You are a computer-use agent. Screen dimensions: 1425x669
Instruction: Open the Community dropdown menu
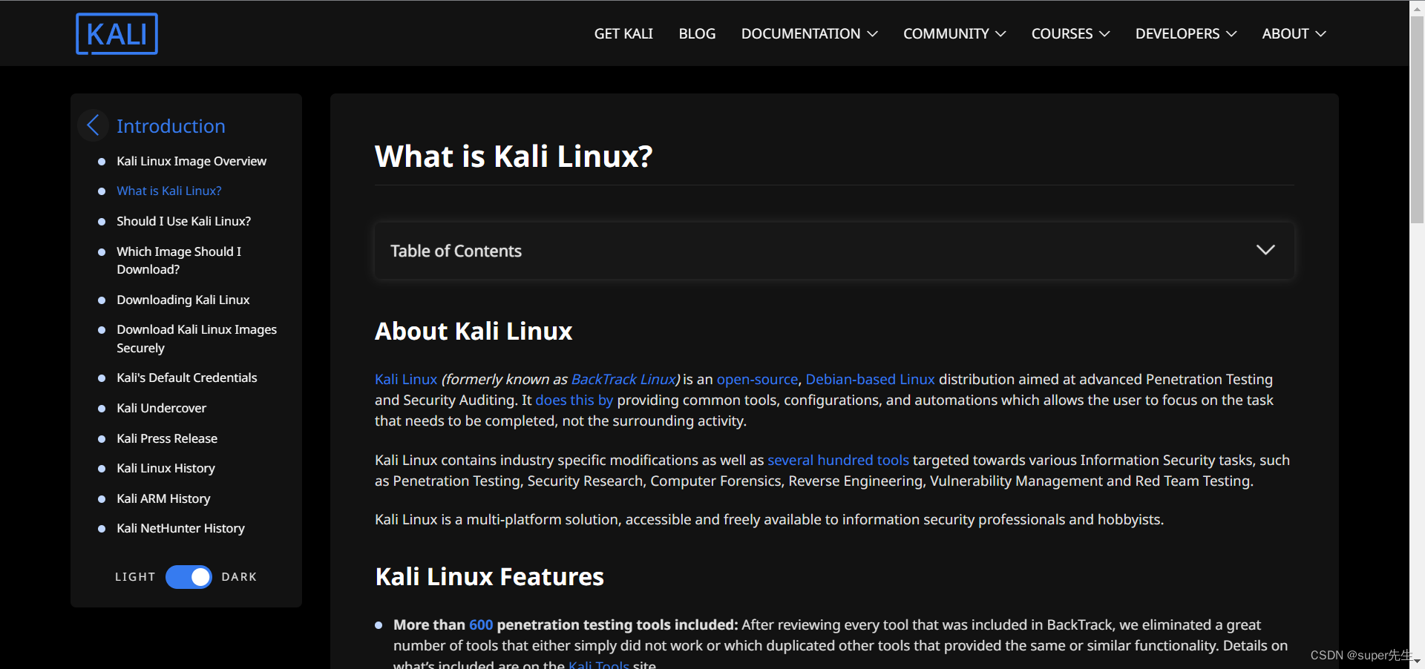[954, 33]
